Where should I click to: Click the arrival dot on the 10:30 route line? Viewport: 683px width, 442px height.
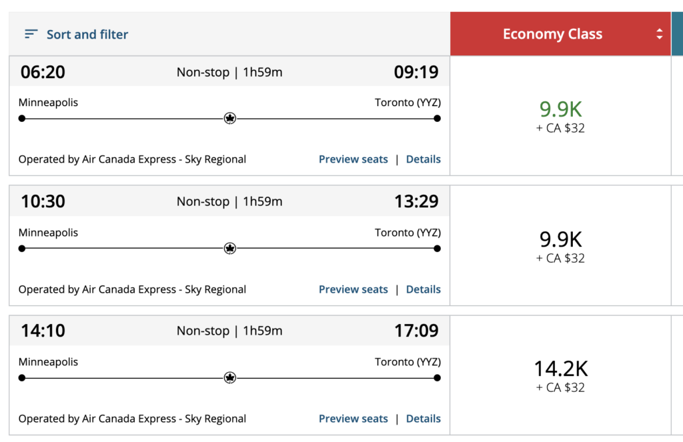(x=437, y=248)
